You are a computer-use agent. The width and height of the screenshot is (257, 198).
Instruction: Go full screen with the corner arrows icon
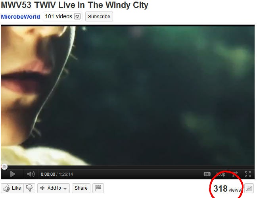coord(247,174)
